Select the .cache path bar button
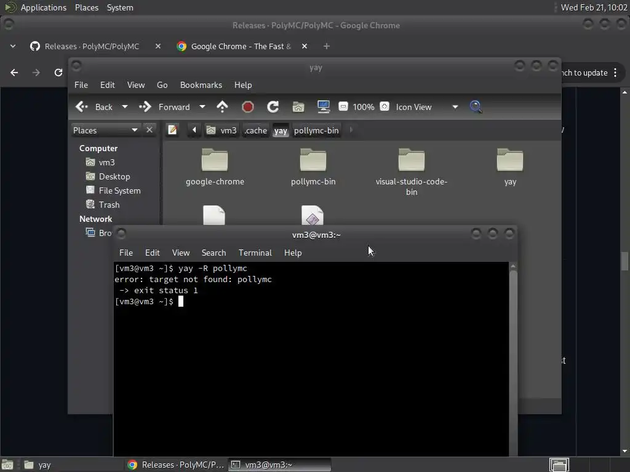630x472 pixels. (x=255, y=130)
